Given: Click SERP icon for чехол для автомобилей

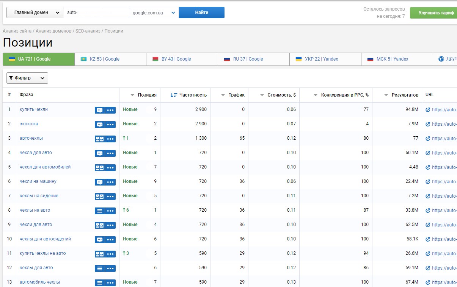Looking at the screenshot, I should (x=100, y=168).
